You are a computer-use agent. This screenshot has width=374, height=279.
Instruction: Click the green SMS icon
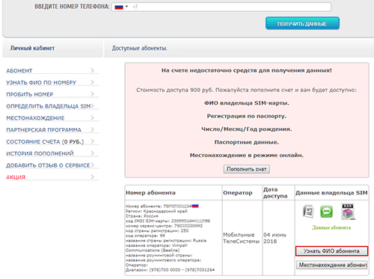(326, 212)
